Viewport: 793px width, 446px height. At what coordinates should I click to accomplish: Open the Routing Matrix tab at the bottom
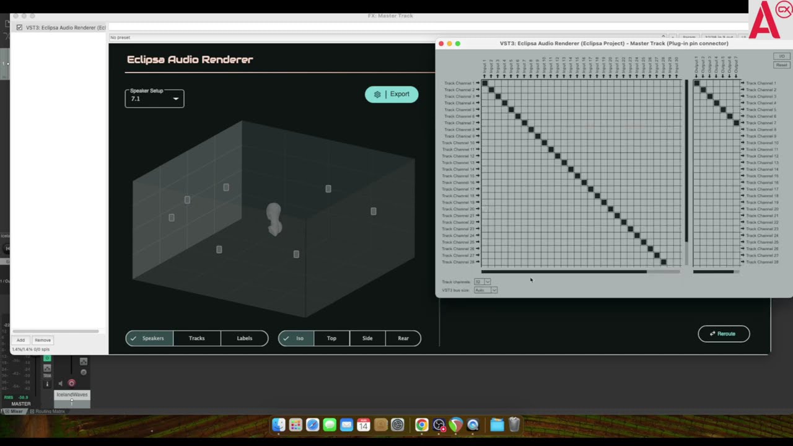48,411
